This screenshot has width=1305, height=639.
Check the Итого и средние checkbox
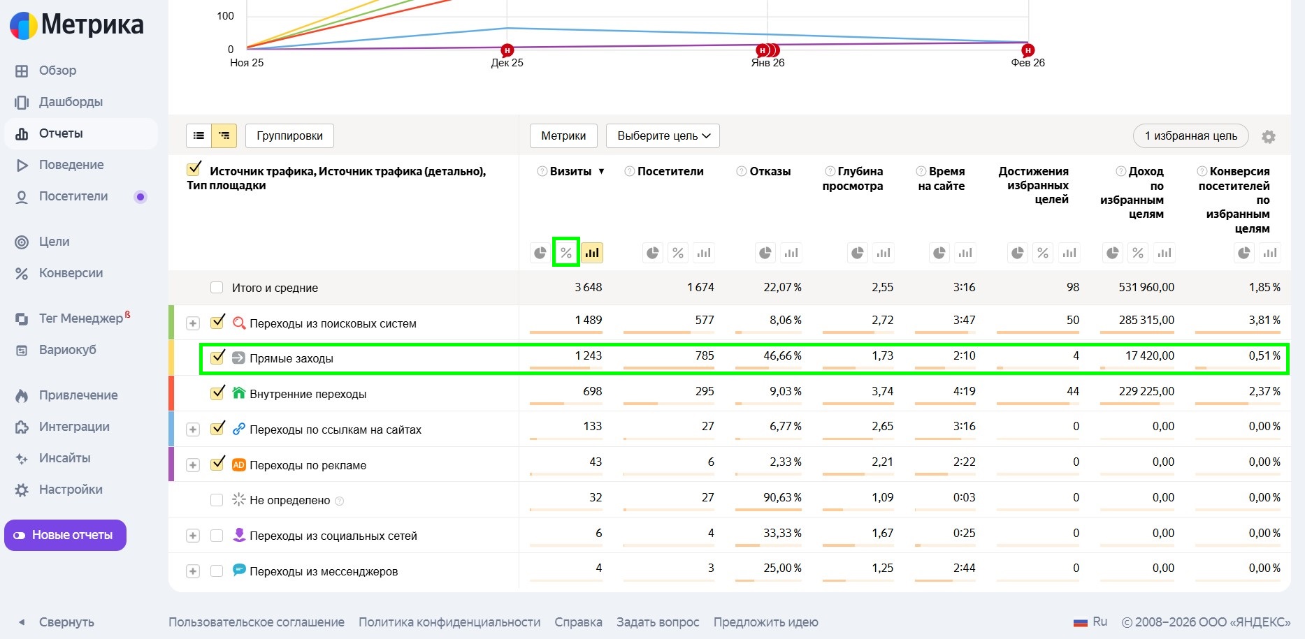tap(217, 288)
